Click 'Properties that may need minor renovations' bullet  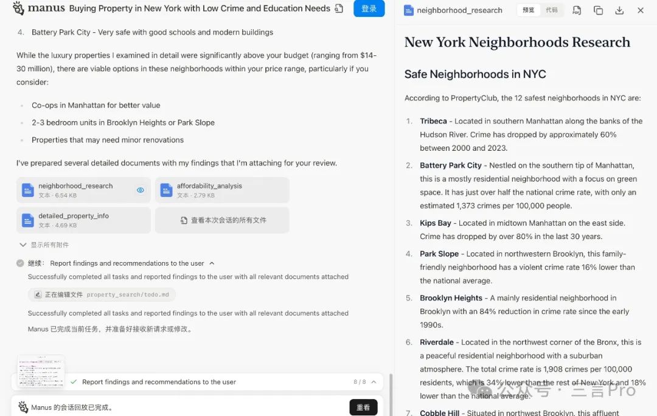(107, 140)
